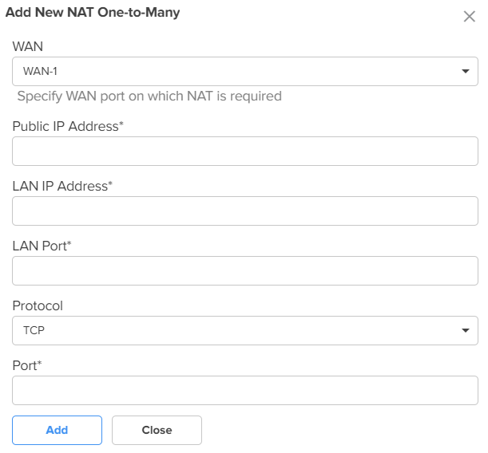Click the Protocol label text
This screenshot has height=453, width=488.
pos(38,305)
